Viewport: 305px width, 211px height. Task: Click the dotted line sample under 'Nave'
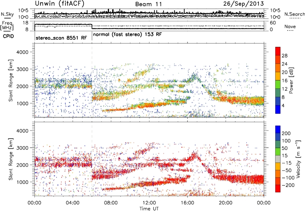point(290,30)
